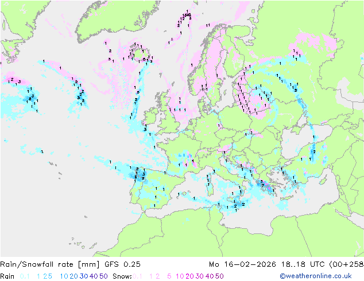Select the rain legend value 0.1

point(25,276)
